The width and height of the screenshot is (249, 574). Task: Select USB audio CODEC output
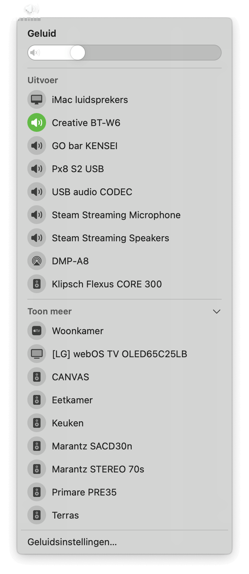[92, 192]
